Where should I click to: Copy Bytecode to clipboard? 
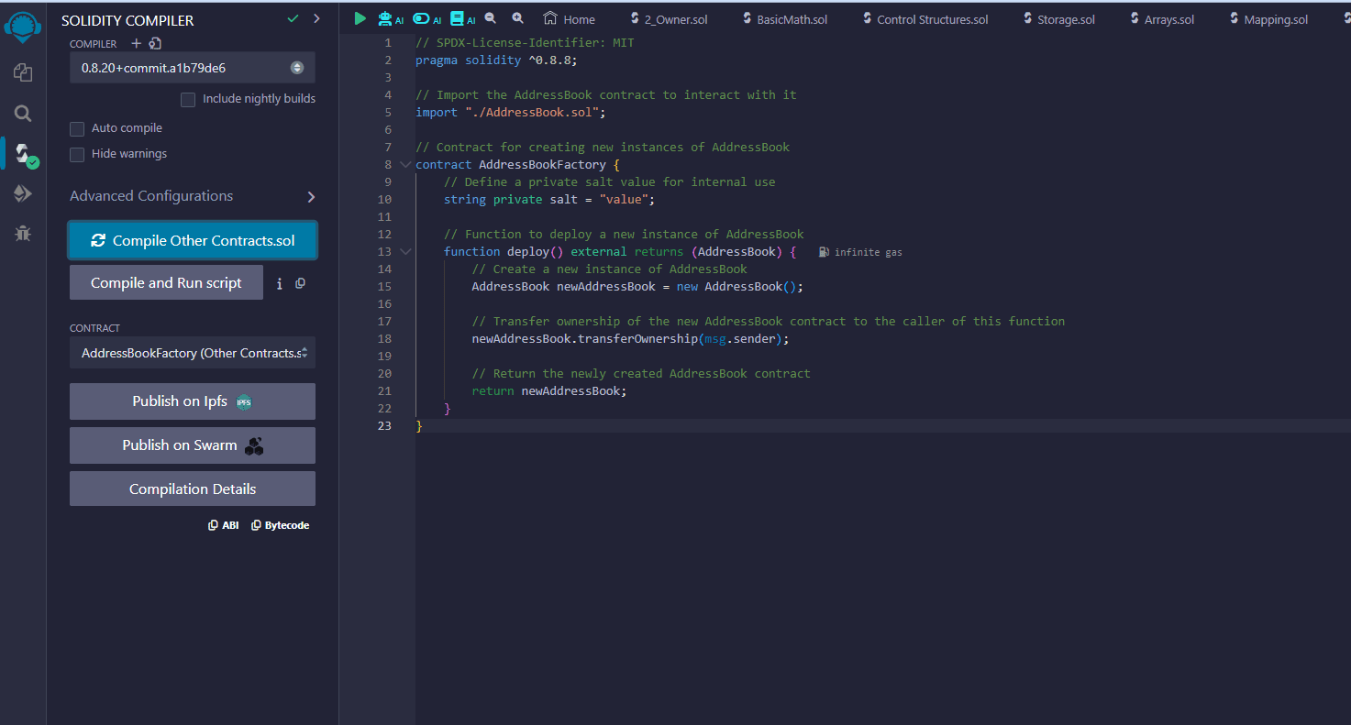[281, 525]
